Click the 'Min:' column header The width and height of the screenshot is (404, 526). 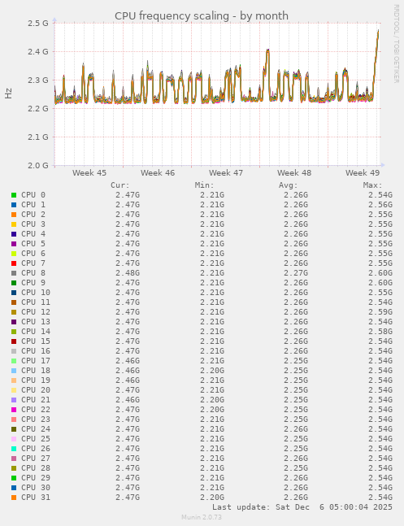click(x=204, y=185)
